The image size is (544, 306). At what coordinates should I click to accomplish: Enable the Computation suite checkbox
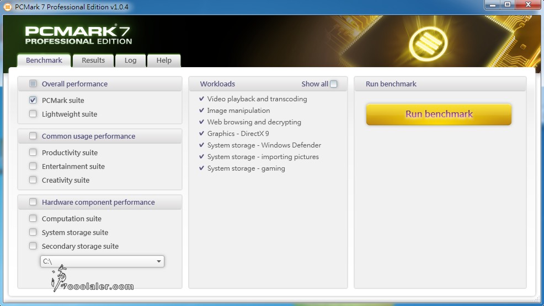pos(33,218)
